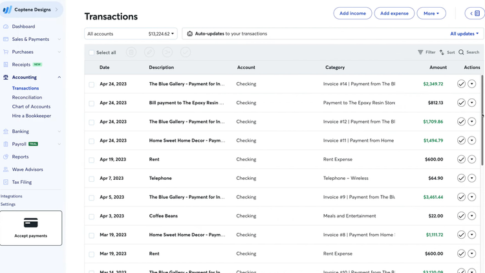
Task: Go to the Dashboard
Action: coord(23,27)
